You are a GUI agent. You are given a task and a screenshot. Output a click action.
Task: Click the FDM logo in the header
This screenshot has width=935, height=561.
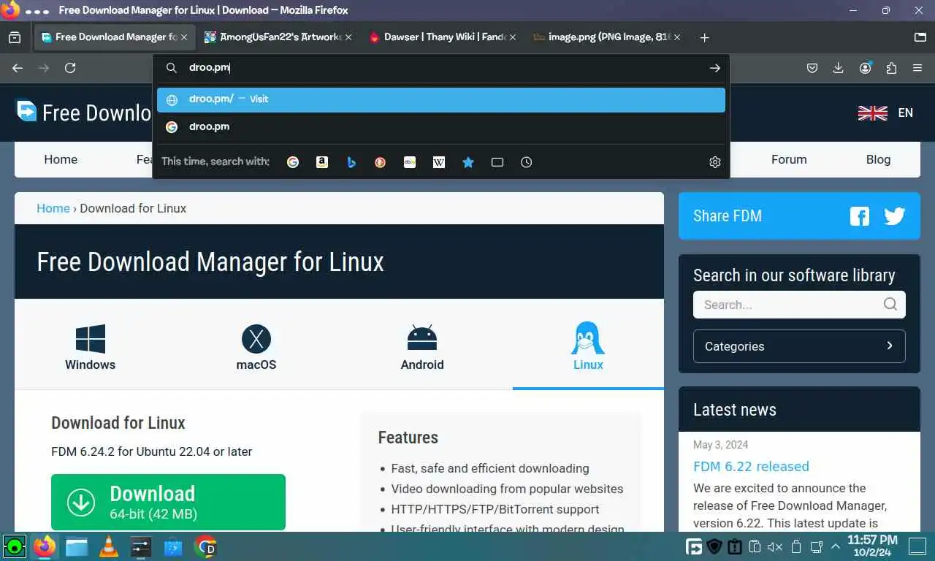[26, 111]
